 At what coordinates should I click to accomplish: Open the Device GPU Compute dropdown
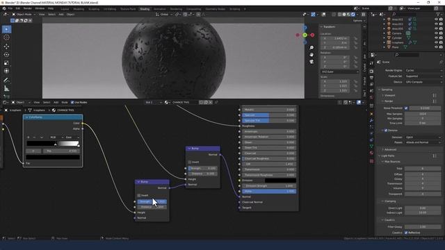click(x=423, y=82)
